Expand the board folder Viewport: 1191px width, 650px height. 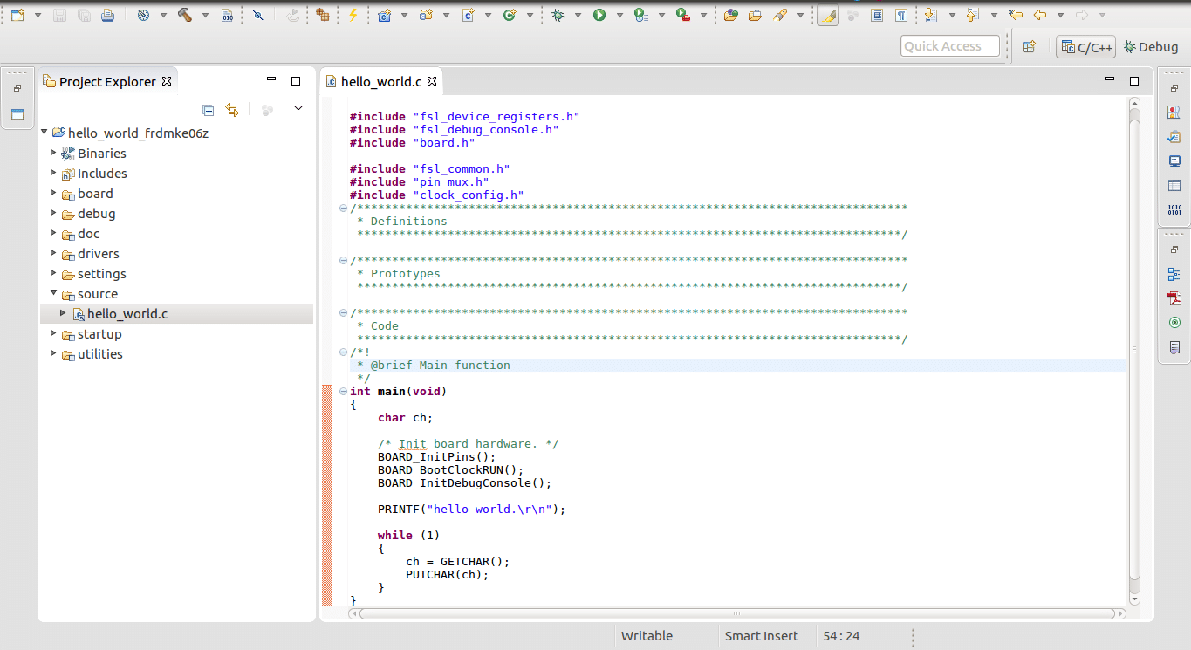point(53,193)
